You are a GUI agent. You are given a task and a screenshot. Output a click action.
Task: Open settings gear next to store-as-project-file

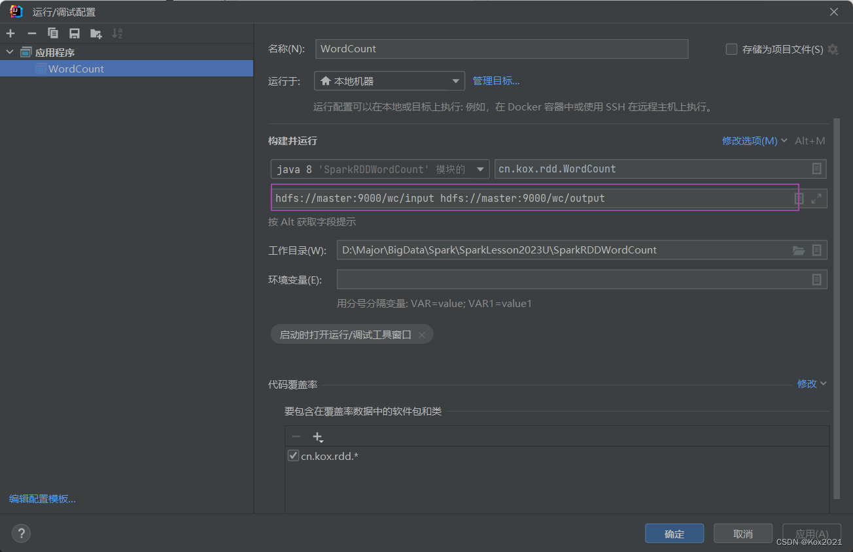coord(833,49)
